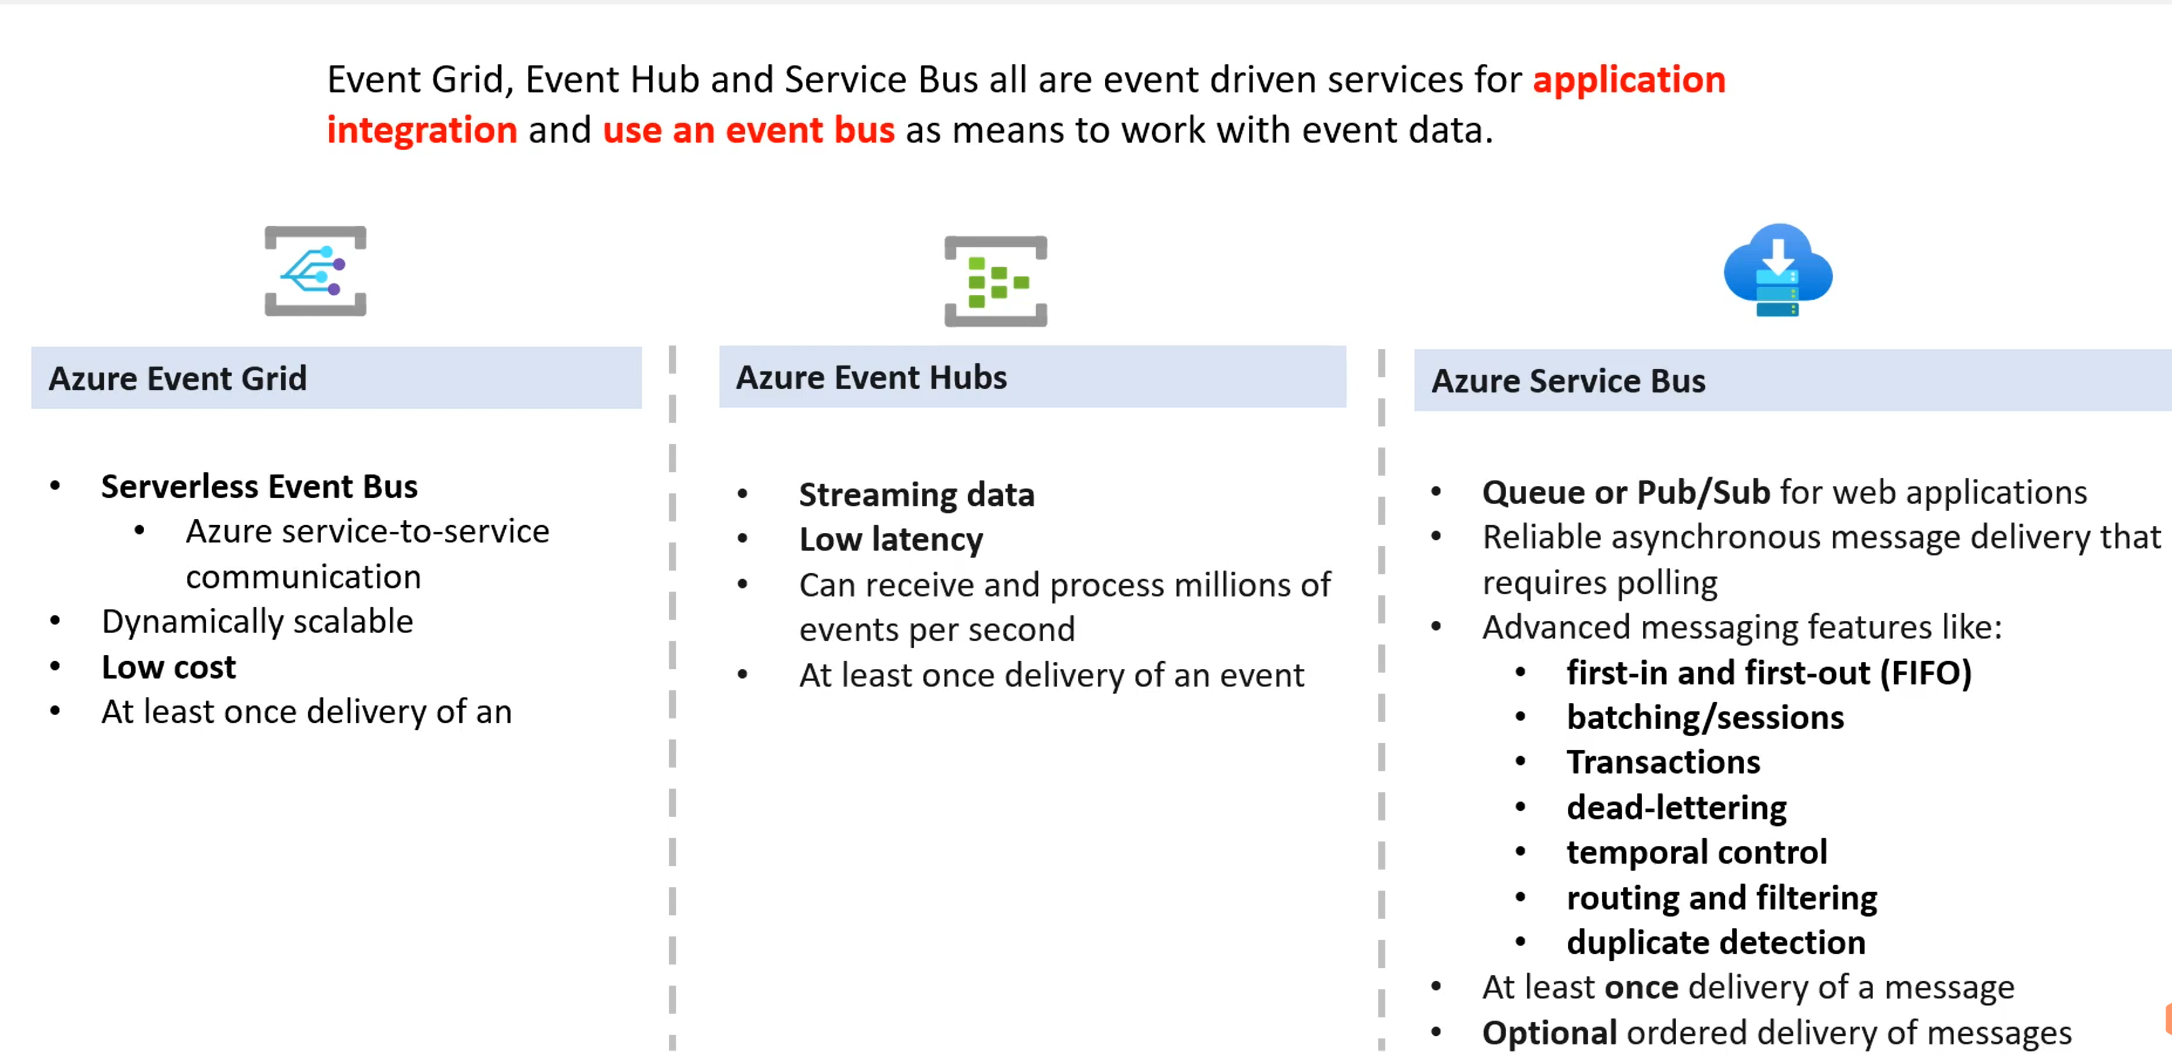Click the blue cloud Service Bus icon

point(1778,270)
